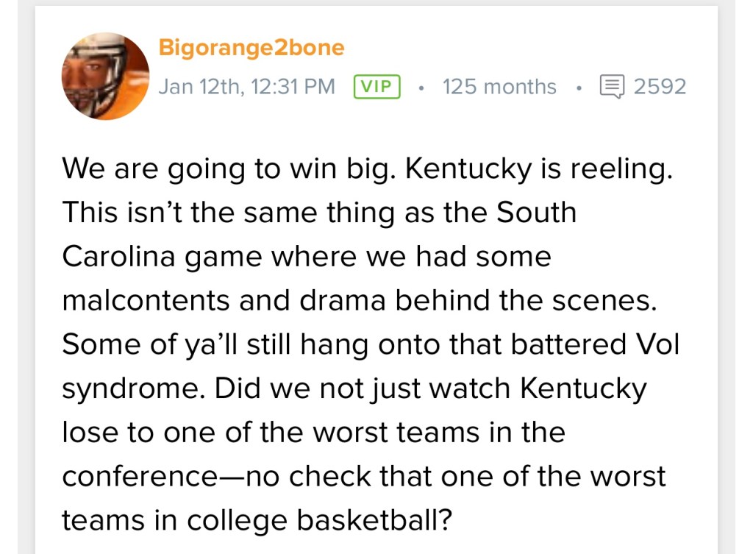Click the line starting "Carolina game where"
753x554 pixels.
tap(306, 256)
